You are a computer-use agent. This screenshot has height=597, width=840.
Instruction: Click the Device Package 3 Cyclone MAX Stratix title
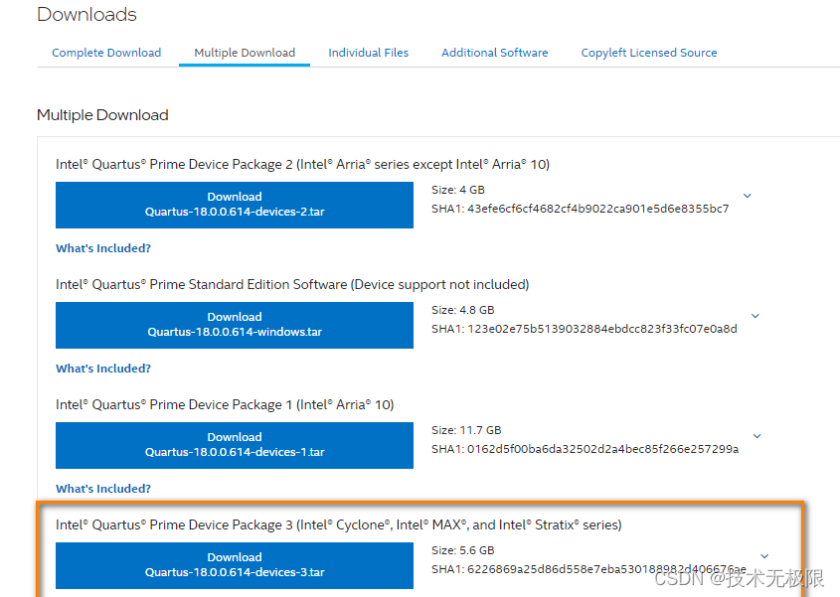point(339,524)
